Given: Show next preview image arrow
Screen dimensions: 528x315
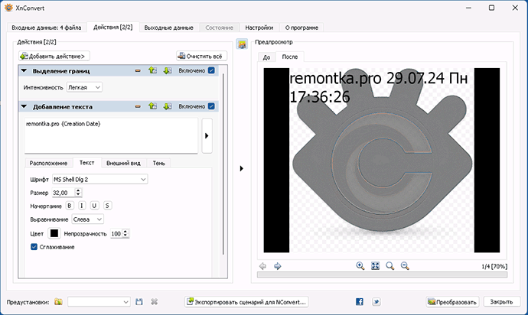Looking at the screenshot, I should pyautogui.click(x=278, y=266).
